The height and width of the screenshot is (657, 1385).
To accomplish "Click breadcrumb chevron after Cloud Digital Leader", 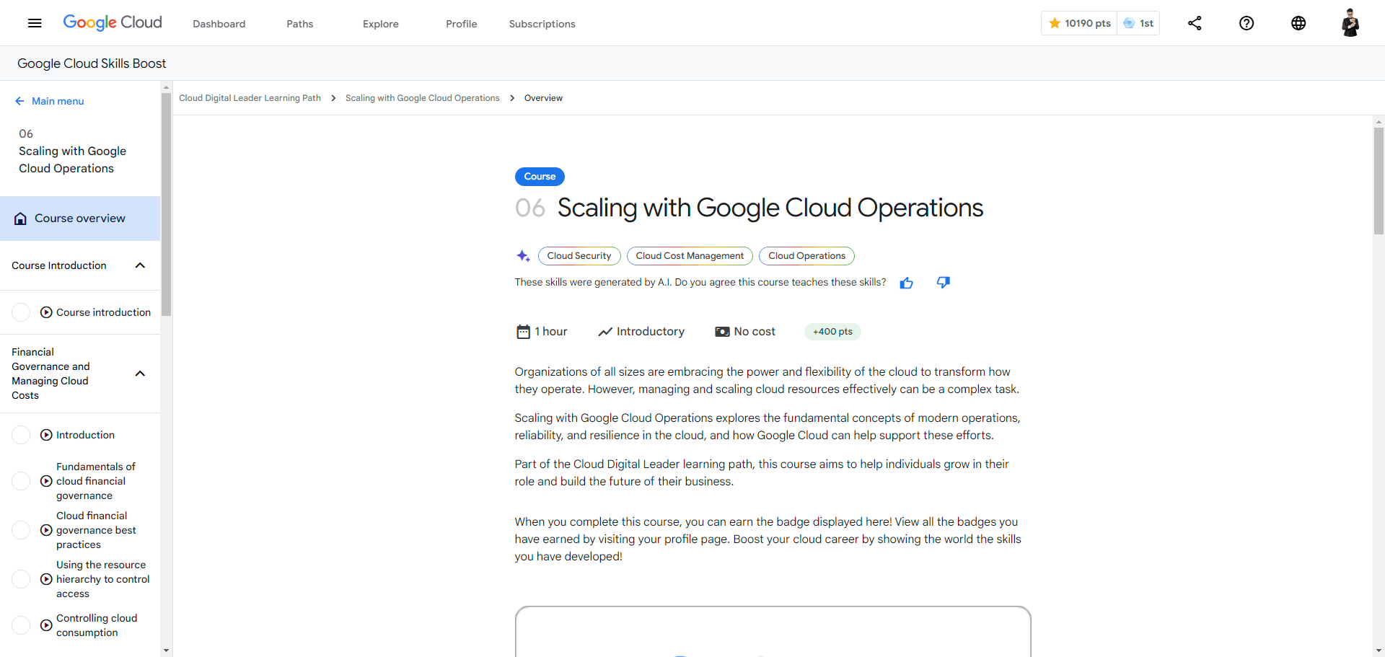I will point(333,98).
